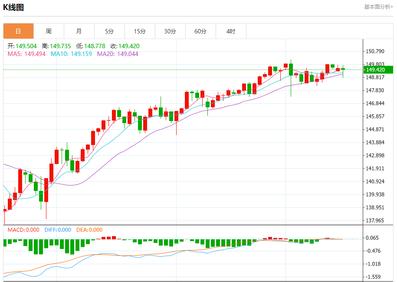Image resolution: width=397 pixels, height=282 pixels.
Task: Open the 60分 interval tab
Action: tap(200, 31)
